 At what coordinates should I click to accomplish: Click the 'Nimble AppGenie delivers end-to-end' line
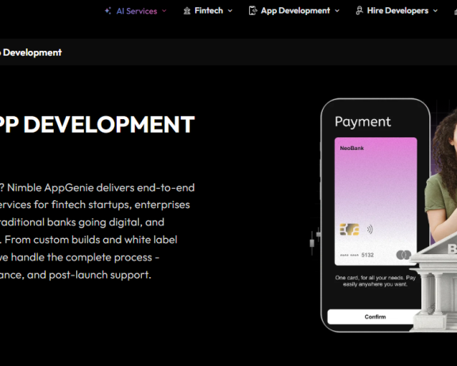click(x=101, y=187)
